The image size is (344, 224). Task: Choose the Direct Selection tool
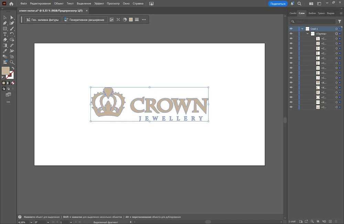click(x=12, y=18)
